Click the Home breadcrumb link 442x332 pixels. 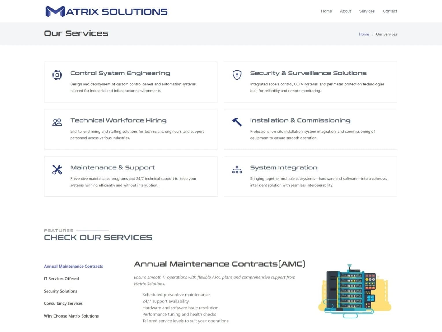(x=364, y=34)
